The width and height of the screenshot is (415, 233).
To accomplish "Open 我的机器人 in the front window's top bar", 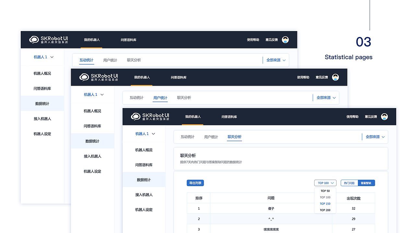I will [x=193, y=116].
